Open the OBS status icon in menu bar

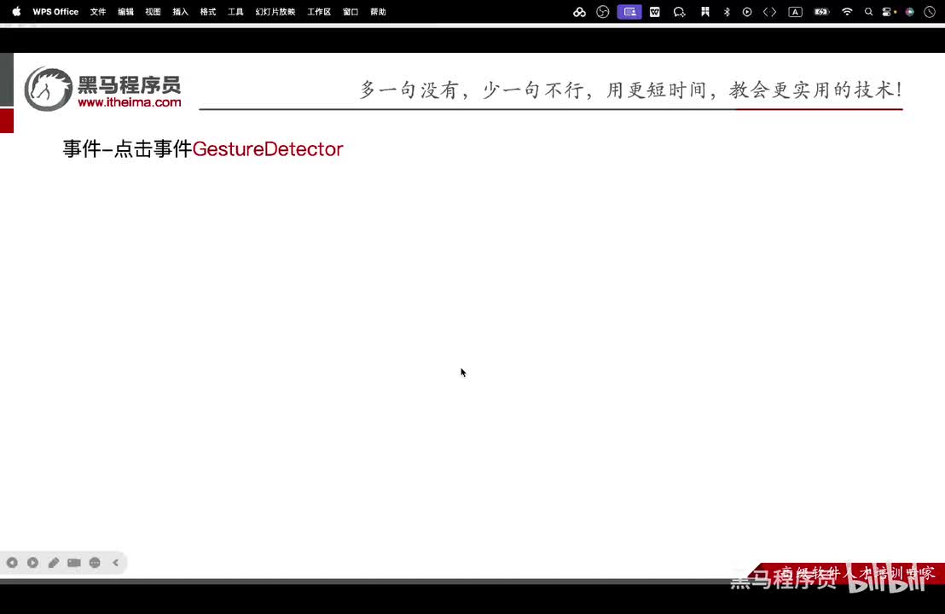[x=603, y=11]
